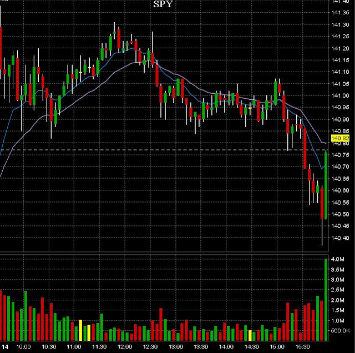Click the 11:30 time axis label
Screen dimensions: 355x353
[x=99, y=347]
